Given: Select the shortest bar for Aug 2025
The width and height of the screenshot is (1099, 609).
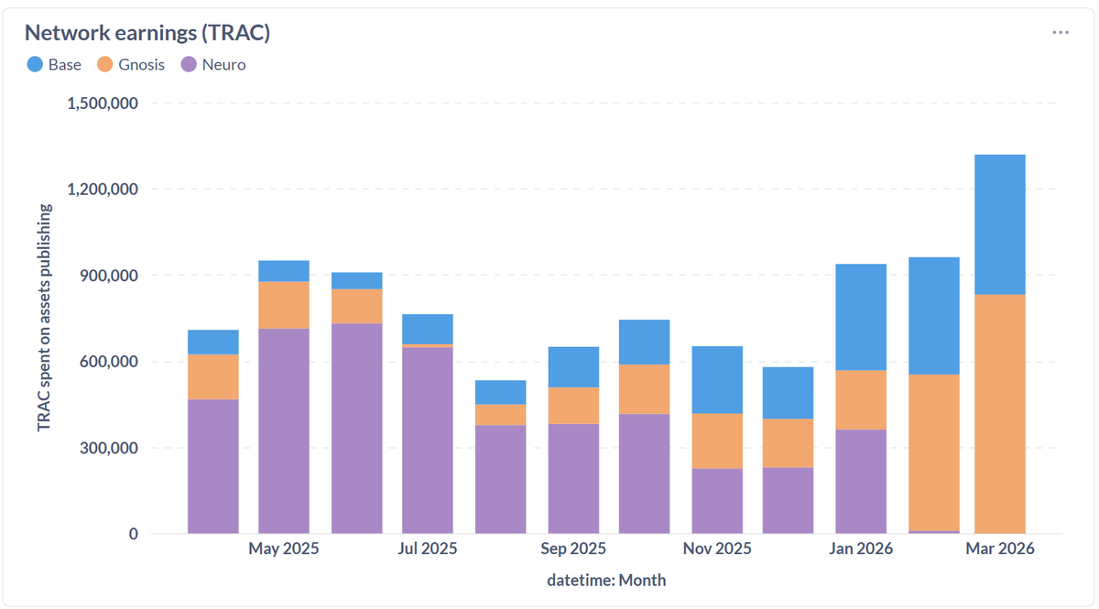Looking at the screenshot, I should (x=499, y=458).
